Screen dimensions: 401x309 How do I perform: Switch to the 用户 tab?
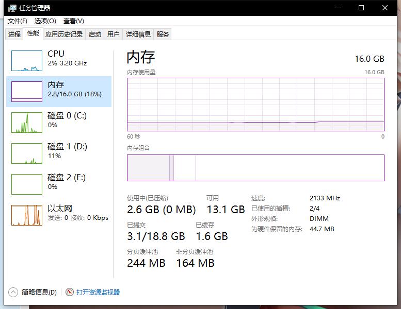[x=113, y=35]
